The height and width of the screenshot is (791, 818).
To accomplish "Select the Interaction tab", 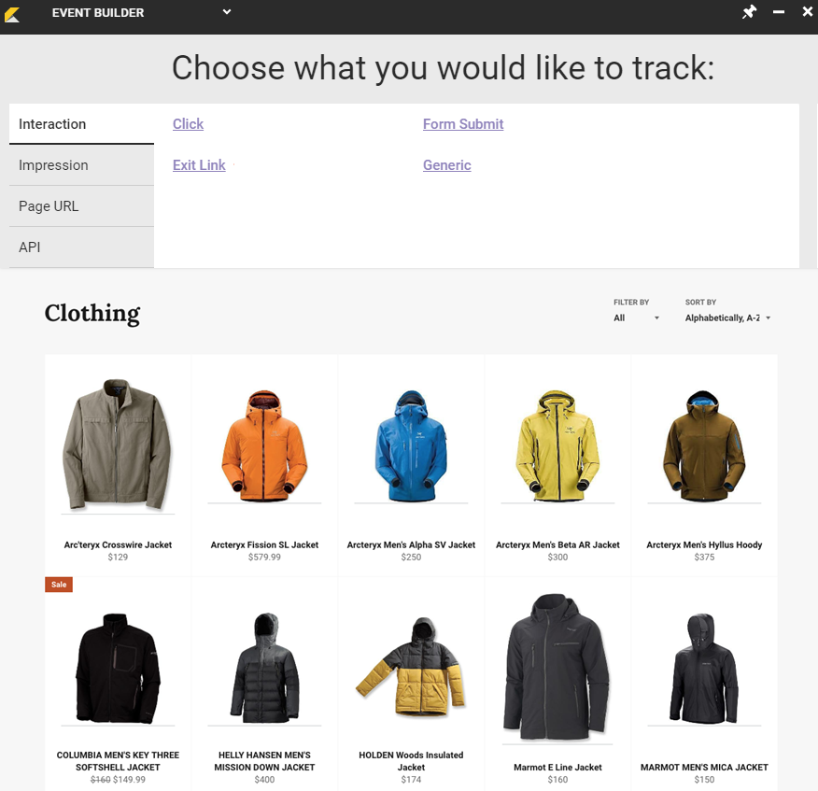I will click(81, 124).
